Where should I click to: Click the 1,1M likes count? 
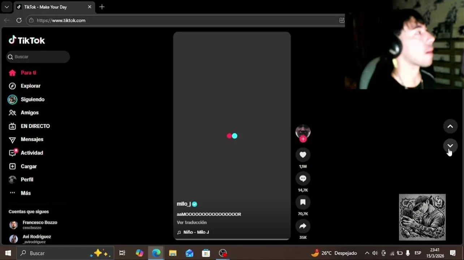(x=303, y=166)
